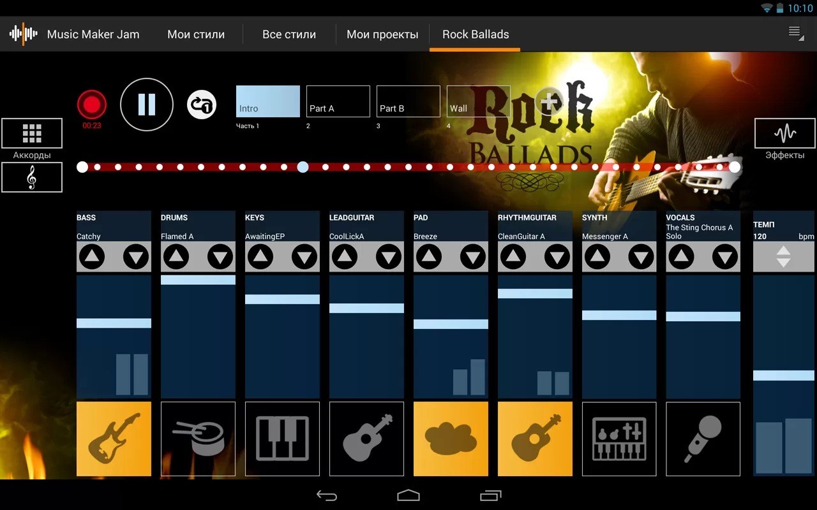Switch to Мои стили tab
The width and height of the screenshot is (817, 510).
coord(196,34)
